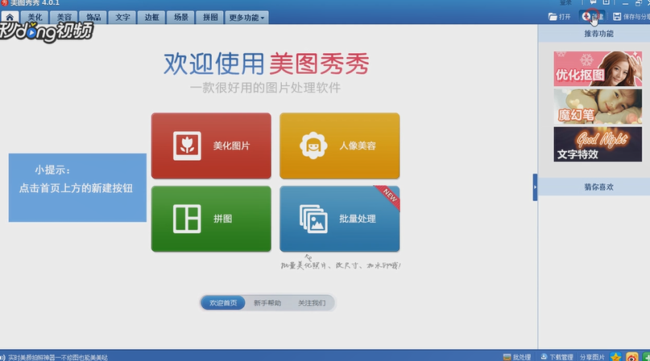Click the status bar speaker news ticker

(54, 357)
